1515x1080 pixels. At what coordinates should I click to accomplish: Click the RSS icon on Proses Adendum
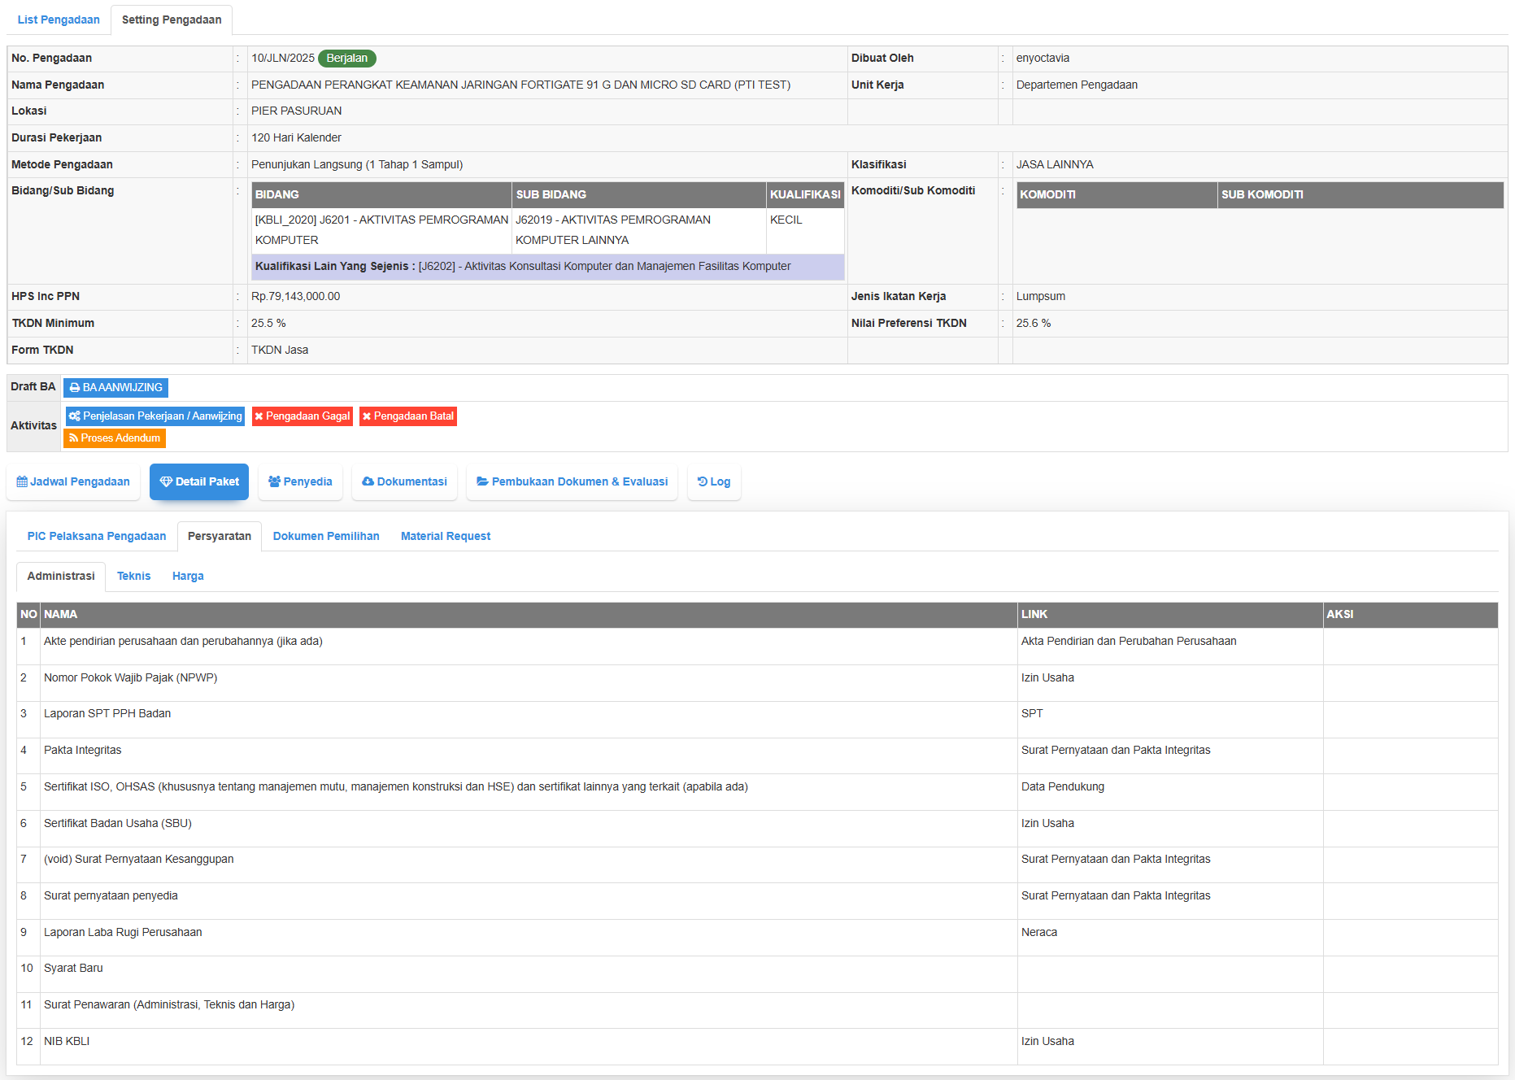click(x=73, y=438)
